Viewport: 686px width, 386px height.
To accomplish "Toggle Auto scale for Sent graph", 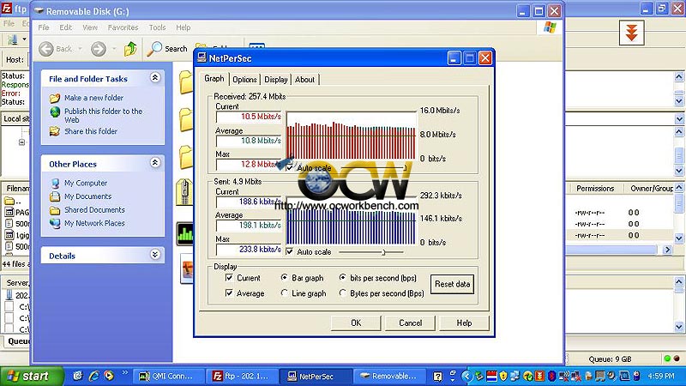I will pyautogui.click(x=290, y=251).
